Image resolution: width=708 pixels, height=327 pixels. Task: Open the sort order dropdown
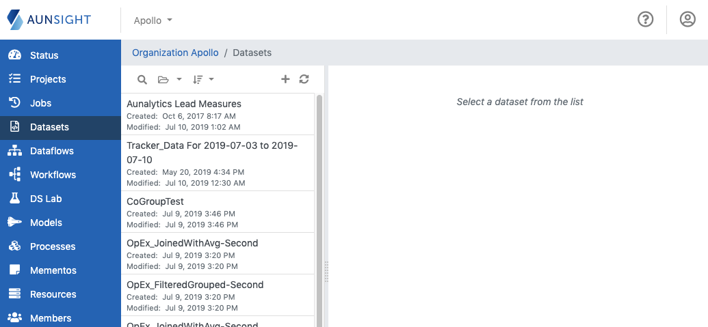(x=203, y=80)
